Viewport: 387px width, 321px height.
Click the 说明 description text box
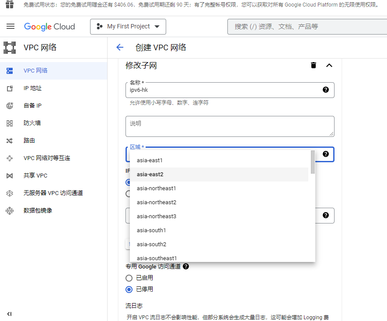click(x=230, y=126)
